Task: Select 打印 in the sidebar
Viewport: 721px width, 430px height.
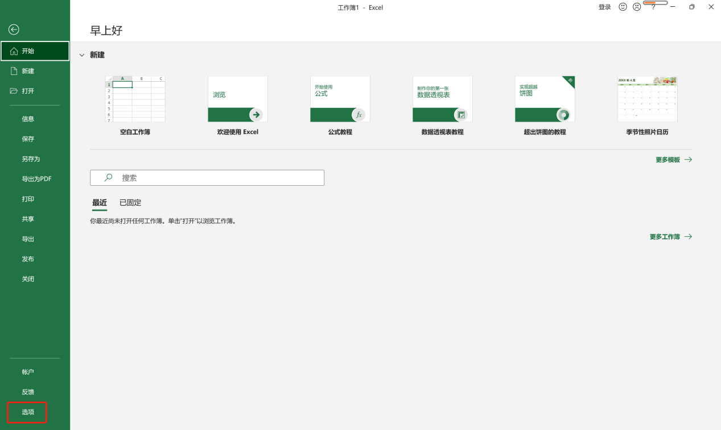Action: (x=28, y=198)
